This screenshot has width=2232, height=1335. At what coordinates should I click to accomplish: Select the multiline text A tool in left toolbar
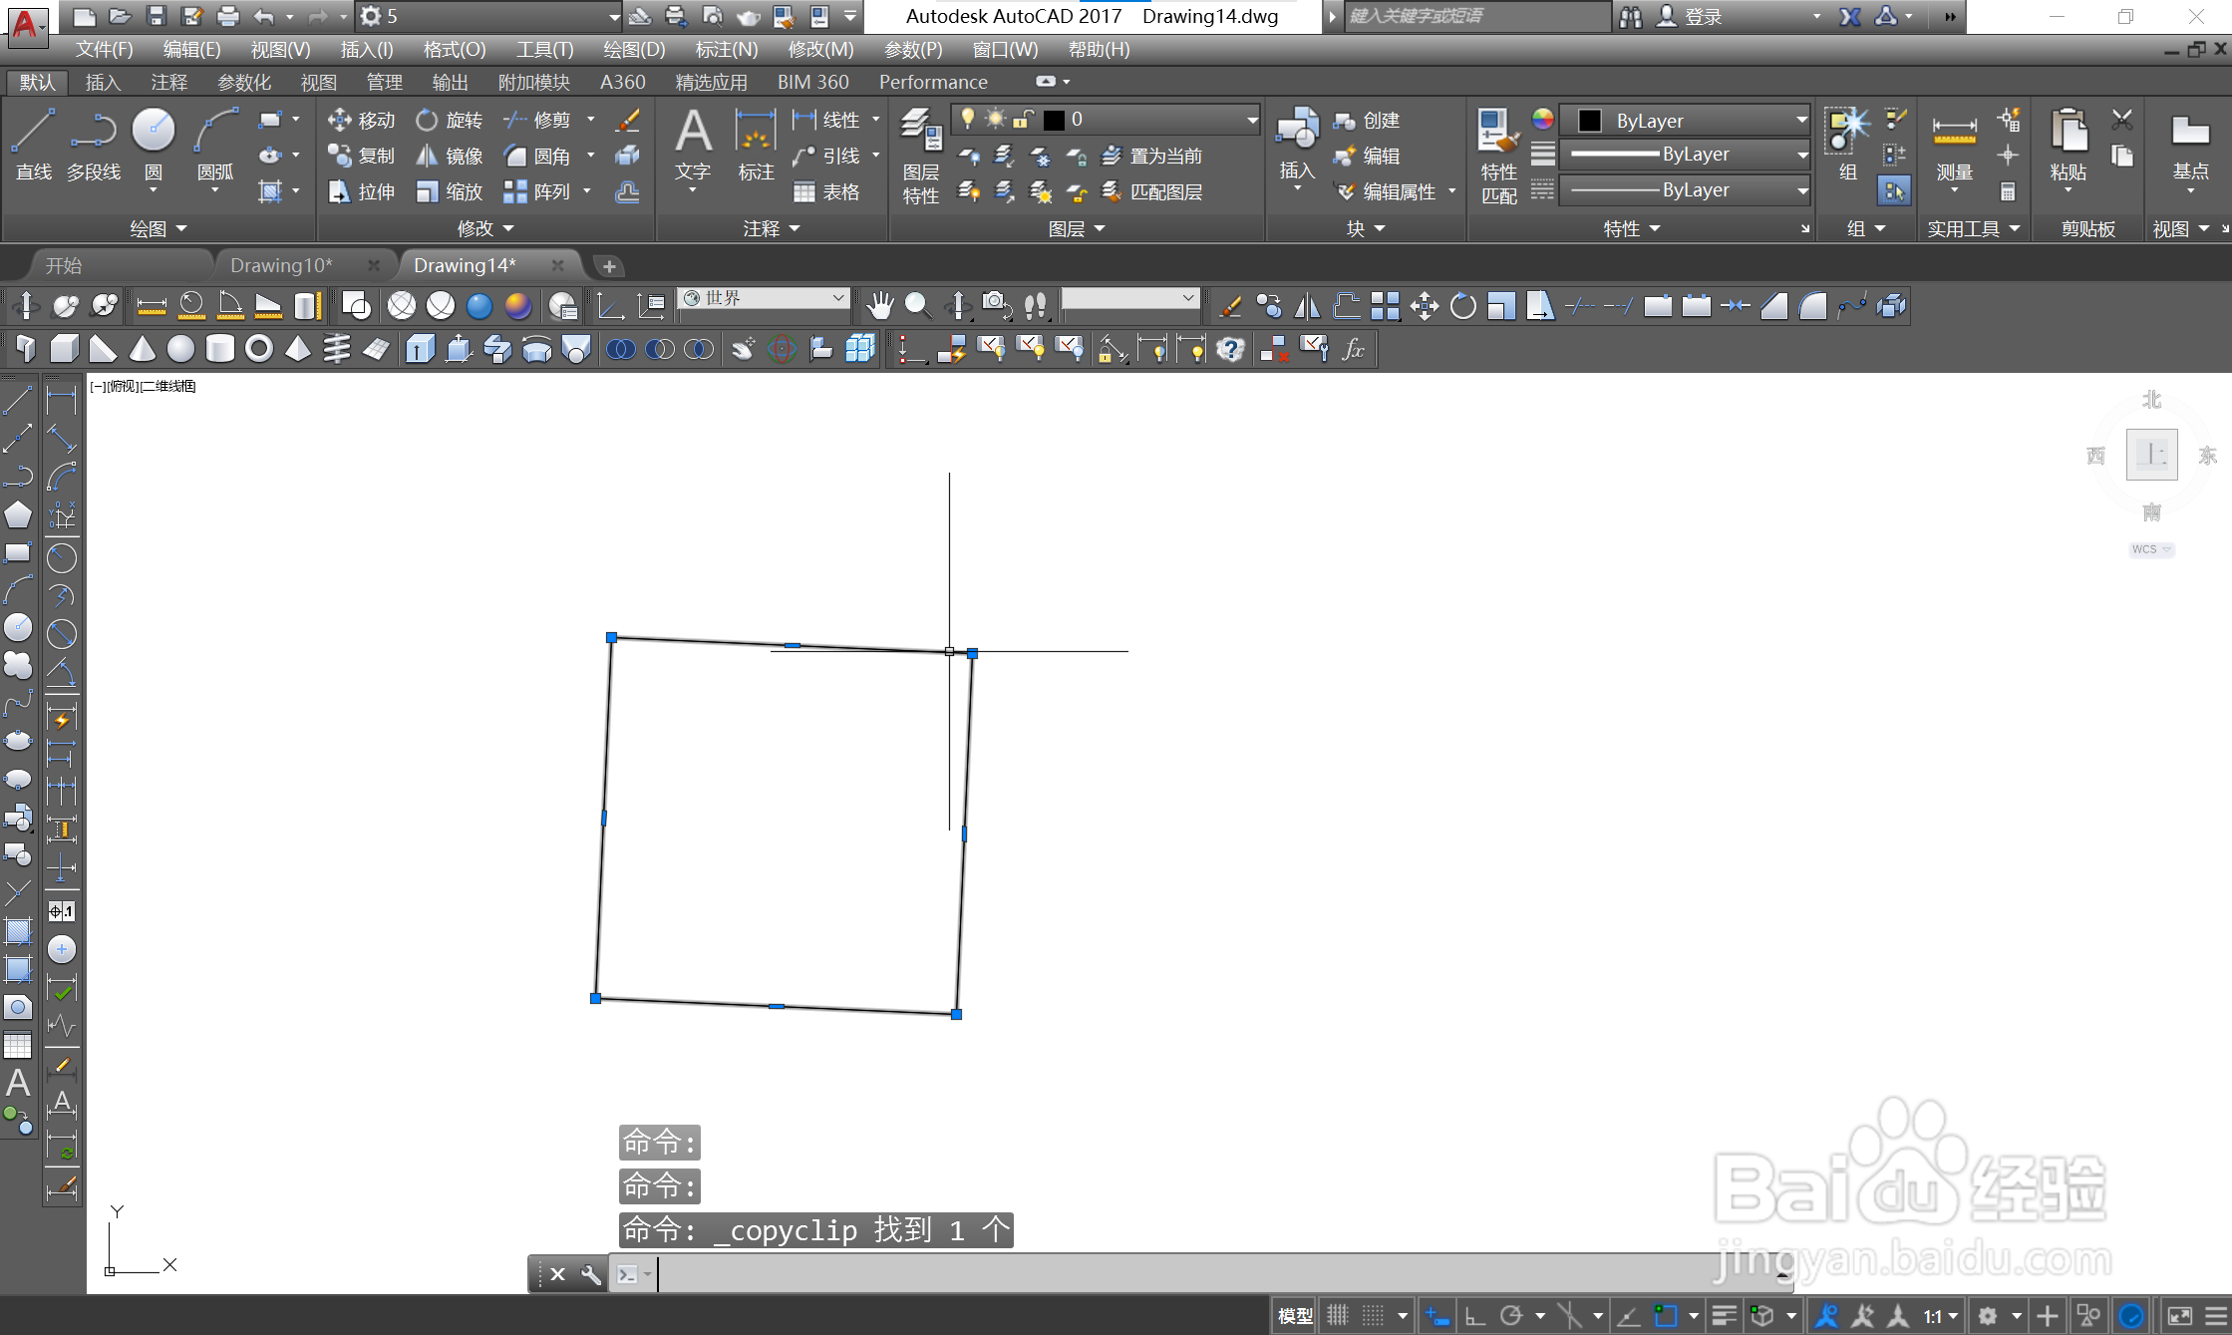18,1083
